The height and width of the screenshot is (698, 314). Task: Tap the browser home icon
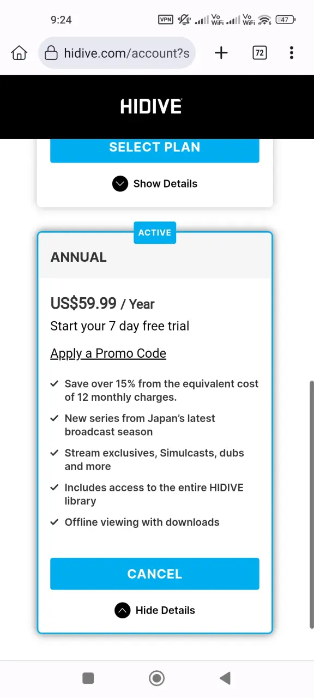point(19,53)
